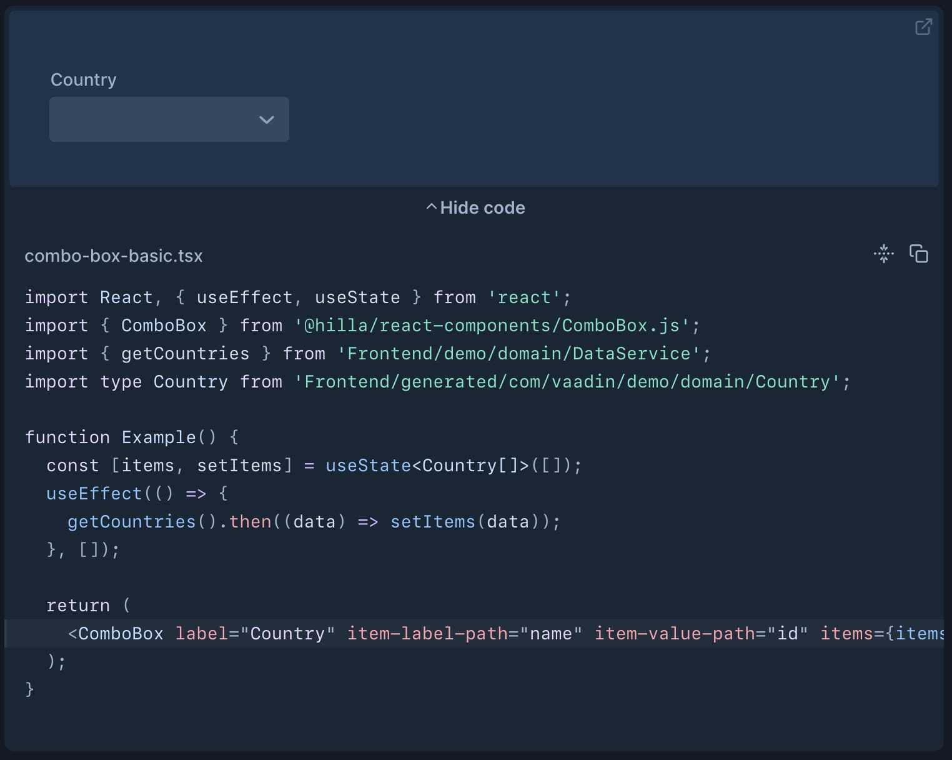
Task: Click the sparkle icon next to the copy button
Action: point(883,254)
